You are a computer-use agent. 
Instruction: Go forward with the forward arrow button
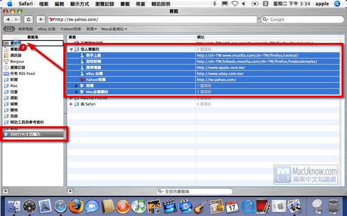point(17,19)
